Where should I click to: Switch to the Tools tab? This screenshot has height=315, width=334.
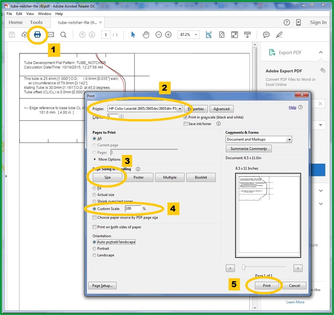(x=36, y=22)
